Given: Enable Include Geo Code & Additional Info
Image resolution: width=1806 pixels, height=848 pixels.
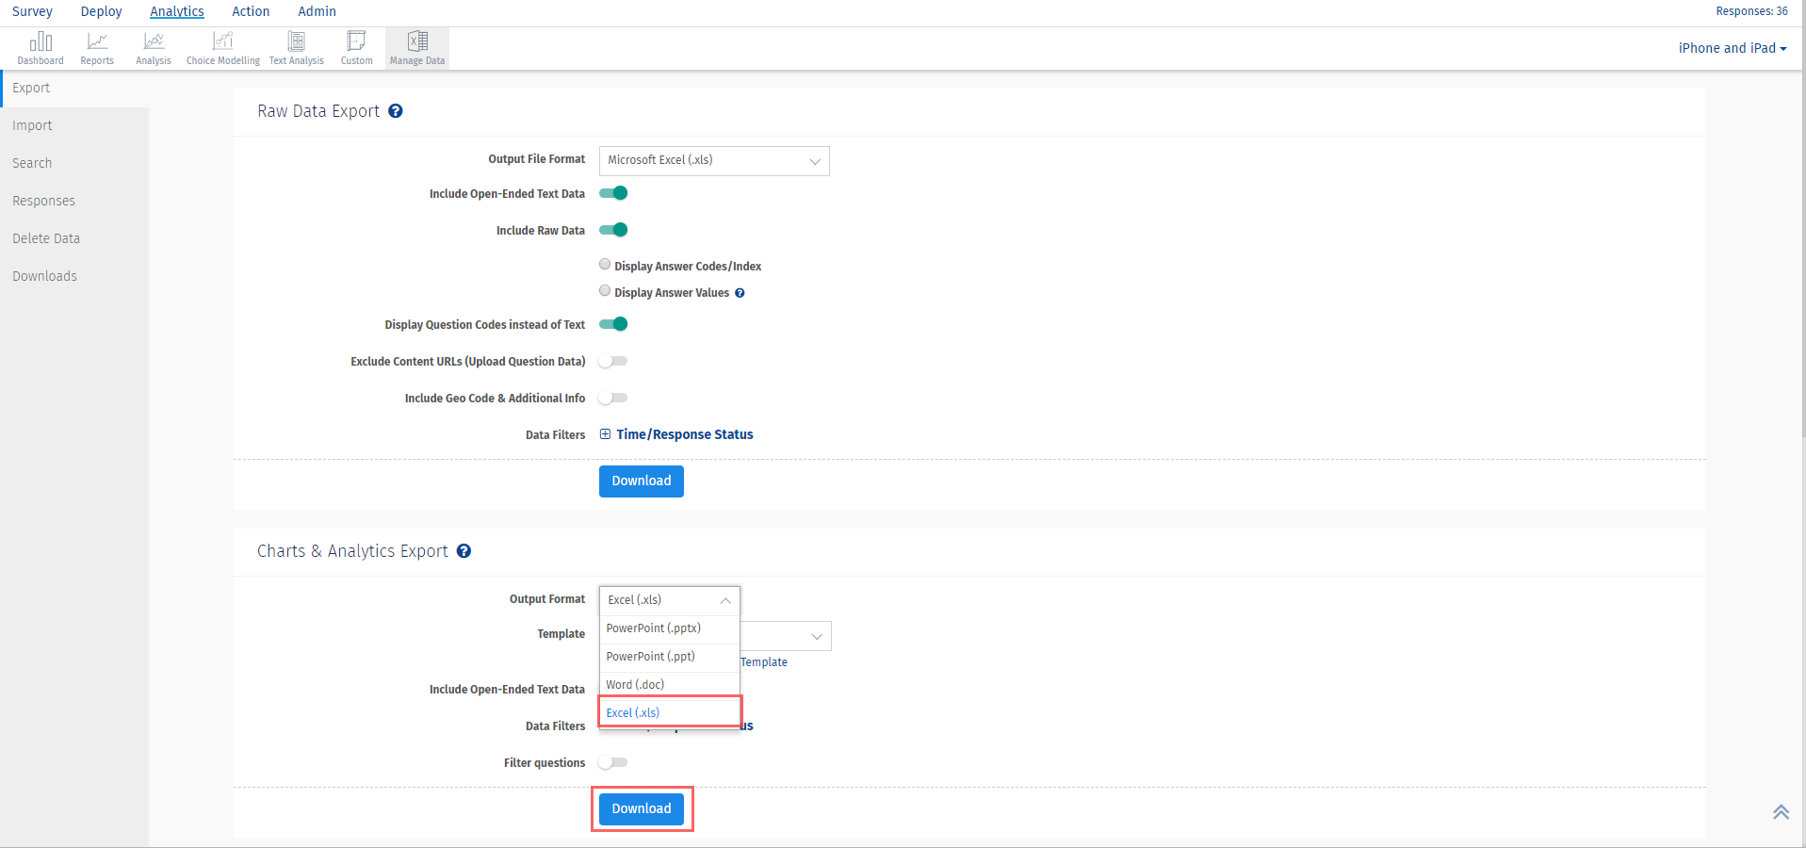Looking at the screenshot, I should [613, 398].
